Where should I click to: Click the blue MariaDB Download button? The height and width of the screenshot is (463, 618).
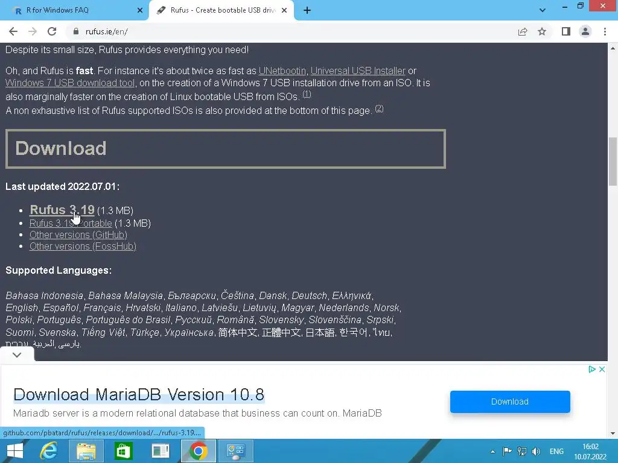510,402
